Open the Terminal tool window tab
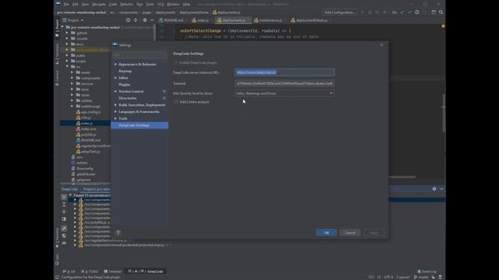 coord(112,271)
